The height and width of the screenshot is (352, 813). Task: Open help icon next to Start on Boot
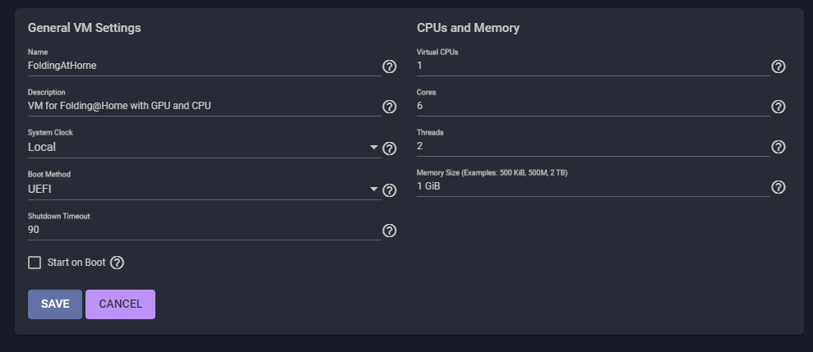[x=117, y=263]
